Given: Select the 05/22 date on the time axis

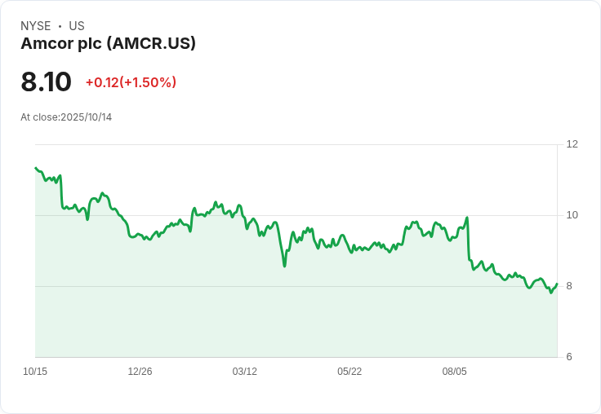Looking at the screenshot, I should coord(349,372).
